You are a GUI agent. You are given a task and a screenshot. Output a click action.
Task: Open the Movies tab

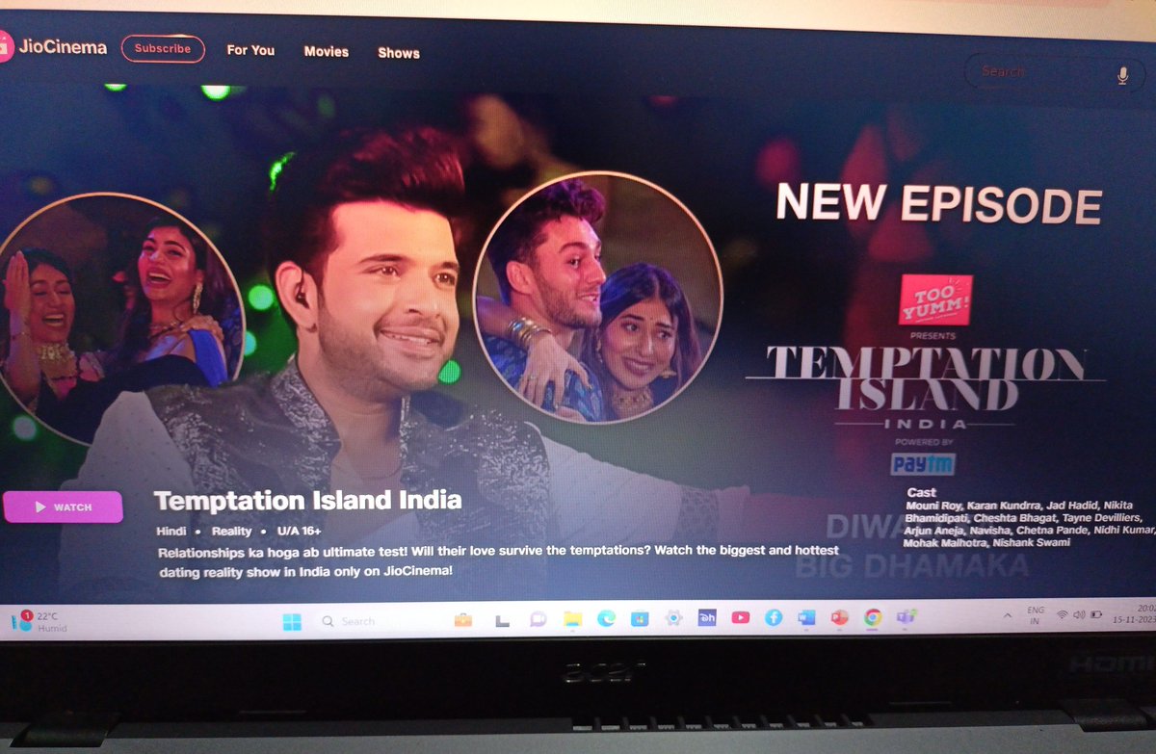(x=327, y=51)
